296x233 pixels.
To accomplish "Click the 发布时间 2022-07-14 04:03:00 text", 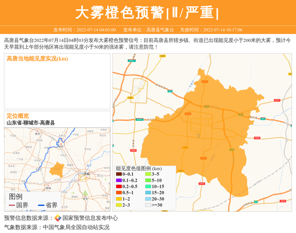I will pos(84,30).
